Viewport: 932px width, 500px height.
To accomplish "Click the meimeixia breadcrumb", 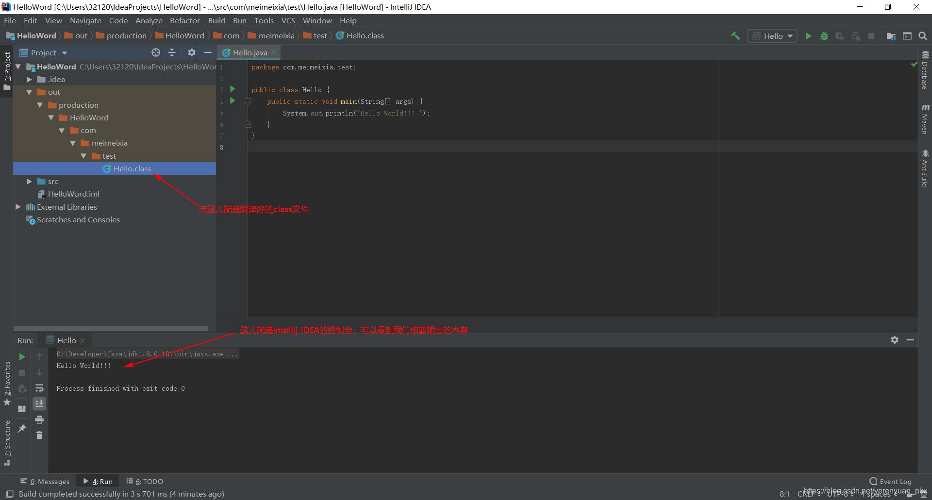I will 271,35.
